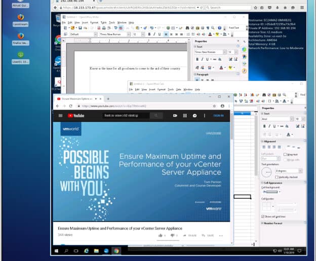Viewport: 316px width, 261px height.
Task: Click the Chrome profile avatar icon
Action: pos(222,106)
